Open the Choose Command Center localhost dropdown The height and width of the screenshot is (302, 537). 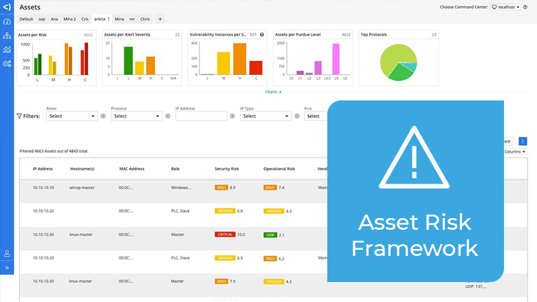506,7
